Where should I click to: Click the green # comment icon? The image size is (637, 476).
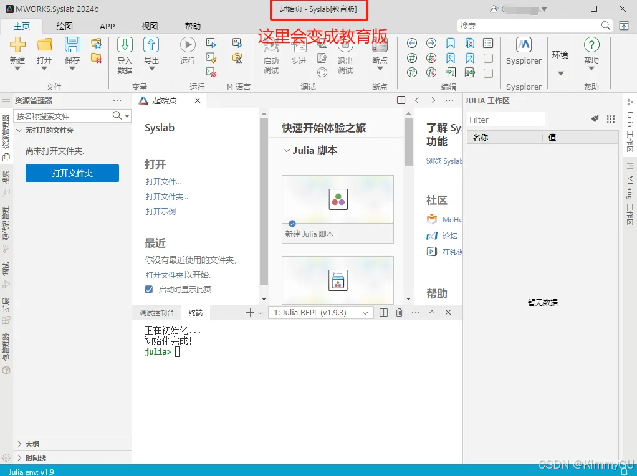click(412, 58)
